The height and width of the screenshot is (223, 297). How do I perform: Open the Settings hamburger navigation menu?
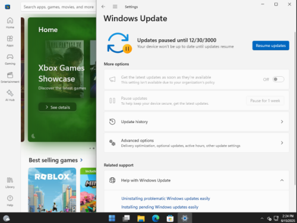pos(115,7)
